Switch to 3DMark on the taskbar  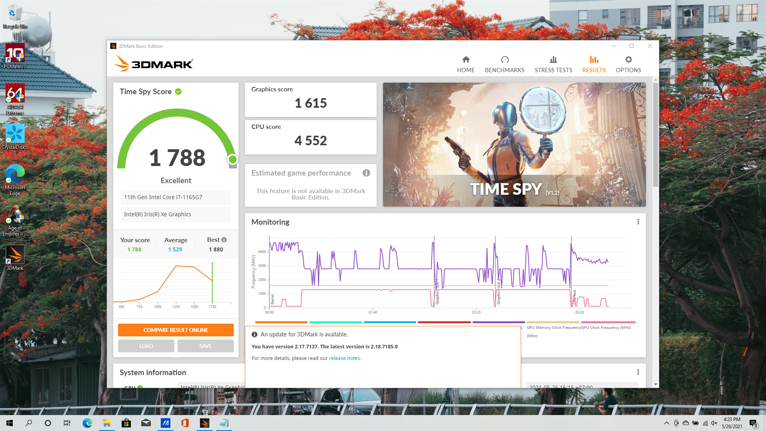tap(204, 423)
